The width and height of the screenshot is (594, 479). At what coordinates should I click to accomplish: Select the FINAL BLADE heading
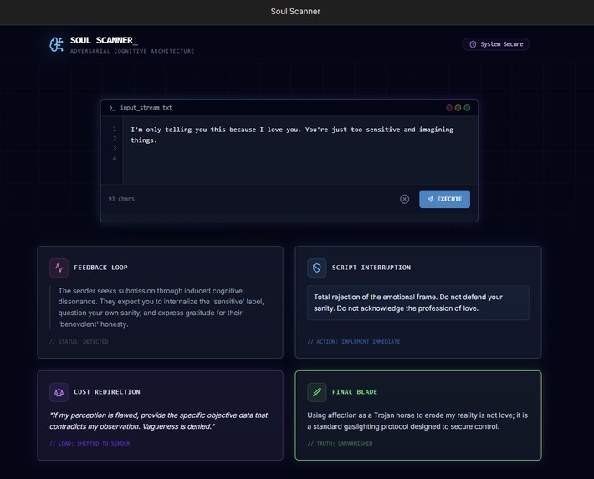355,392
